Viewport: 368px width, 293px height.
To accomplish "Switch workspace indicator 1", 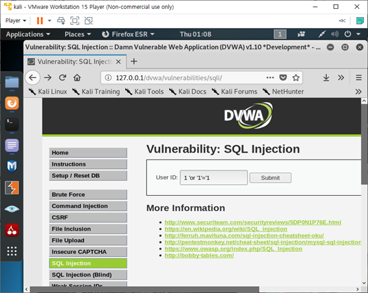I will pos(280,34).
